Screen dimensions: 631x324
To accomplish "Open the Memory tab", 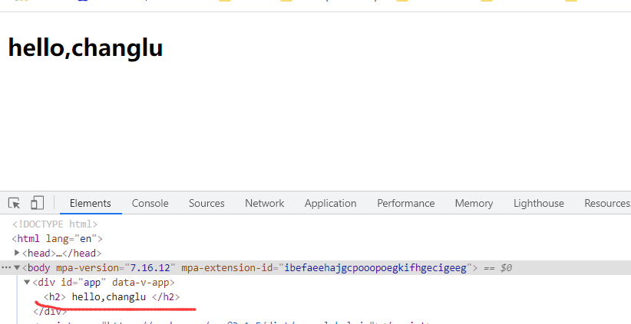I will (474, 203).
